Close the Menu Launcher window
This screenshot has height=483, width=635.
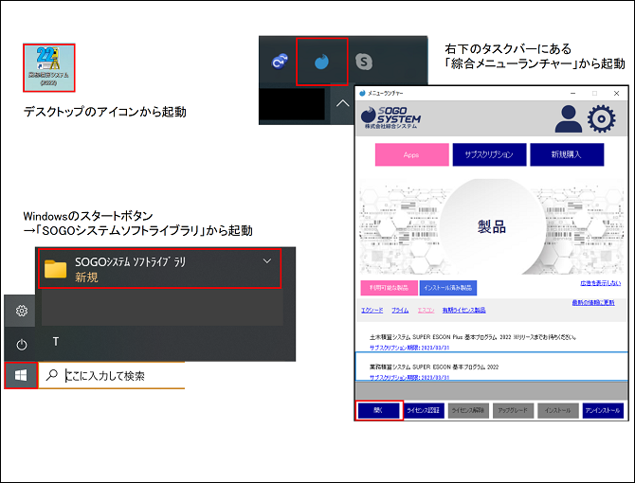pyautogui.click(x=616, y=94)
